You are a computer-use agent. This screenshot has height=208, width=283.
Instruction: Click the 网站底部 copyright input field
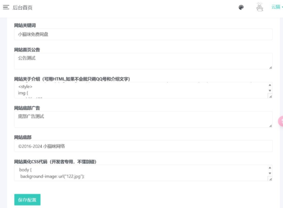[144, 146]
